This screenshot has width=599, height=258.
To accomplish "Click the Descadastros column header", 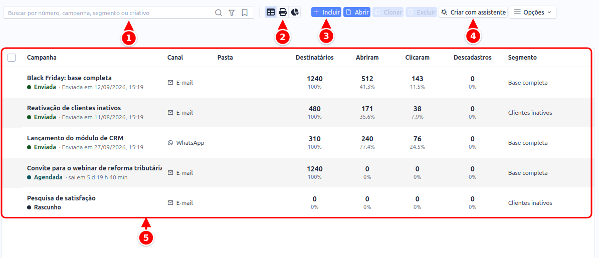I will (x=473, y=58).
